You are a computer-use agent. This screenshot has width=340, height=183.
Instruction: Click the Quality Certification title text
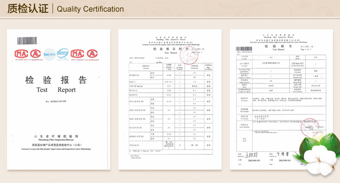pos(90,9)
